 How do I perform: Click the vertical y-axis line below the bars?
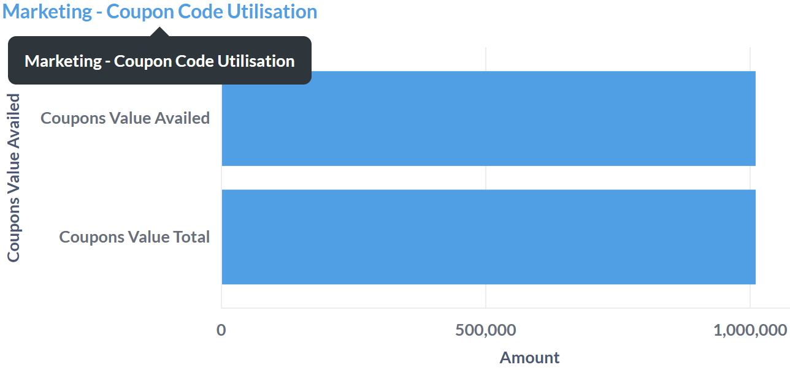(x=221, y=296)
